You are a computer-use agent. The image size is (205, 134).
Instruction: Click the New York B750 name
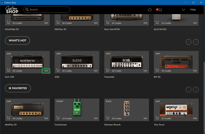click(112, 29)
